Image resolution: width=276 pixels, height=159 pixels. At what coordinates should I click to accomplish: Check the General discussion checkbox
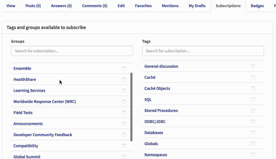click(x=253, y=66)
